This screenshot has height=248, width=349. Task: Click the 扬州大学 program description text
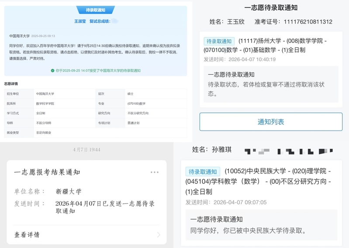[265, 45]
